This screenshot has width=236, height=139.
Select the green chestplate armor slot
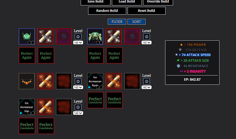[95, 36]
